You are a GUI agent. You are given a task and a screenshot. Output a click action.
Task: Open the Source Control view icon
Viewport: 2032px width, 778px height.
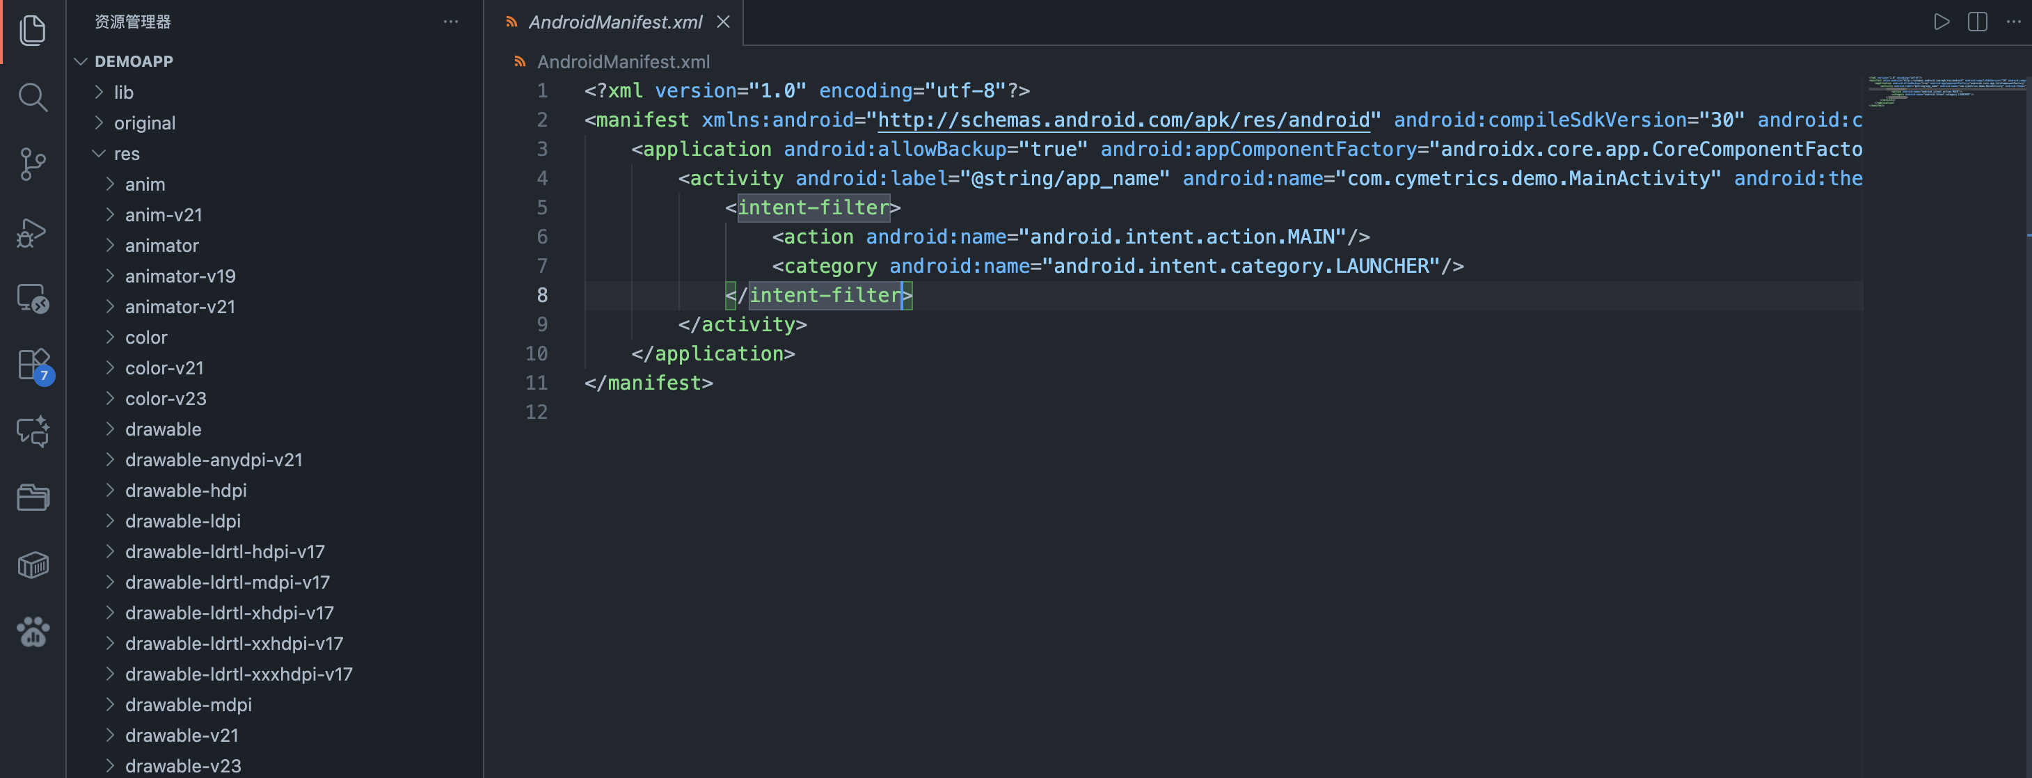[32, 164]
